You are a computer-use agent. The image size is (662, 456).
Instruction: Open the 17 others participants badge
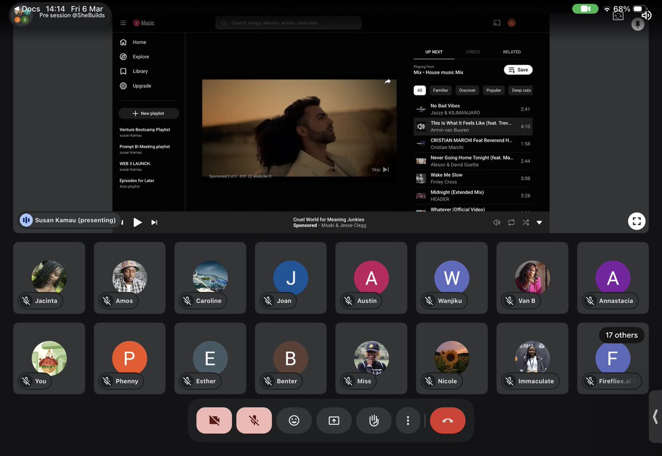coord(621,335)
